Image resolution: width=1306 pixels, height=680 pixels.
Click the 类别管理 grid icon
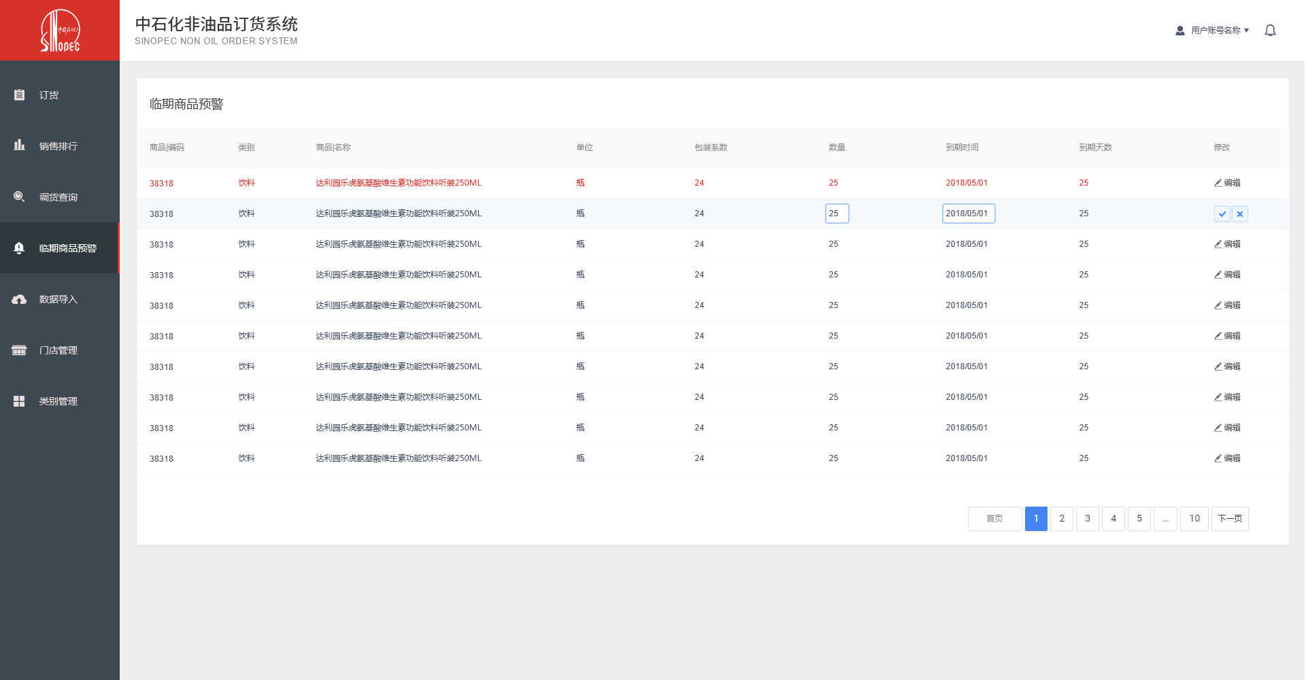click(19, 401)
